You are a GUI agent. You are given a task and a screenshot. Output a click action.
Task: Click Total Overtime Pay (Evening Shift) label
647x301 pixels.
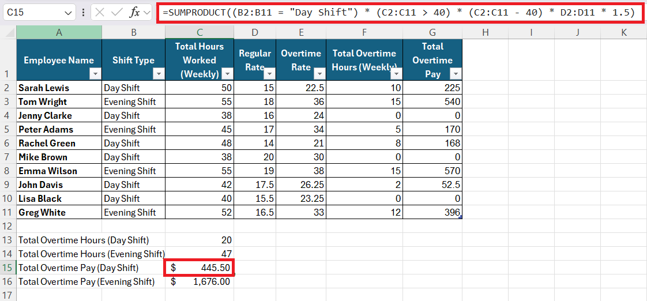(x=86, y=281)
